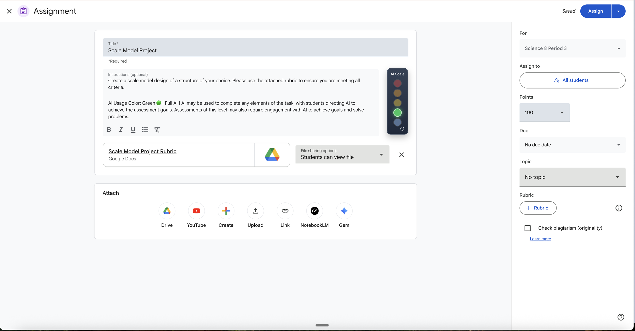Reset the AI Scale selection
The height and width of the screenshot is (331, 635).
(x=402, y=129)
